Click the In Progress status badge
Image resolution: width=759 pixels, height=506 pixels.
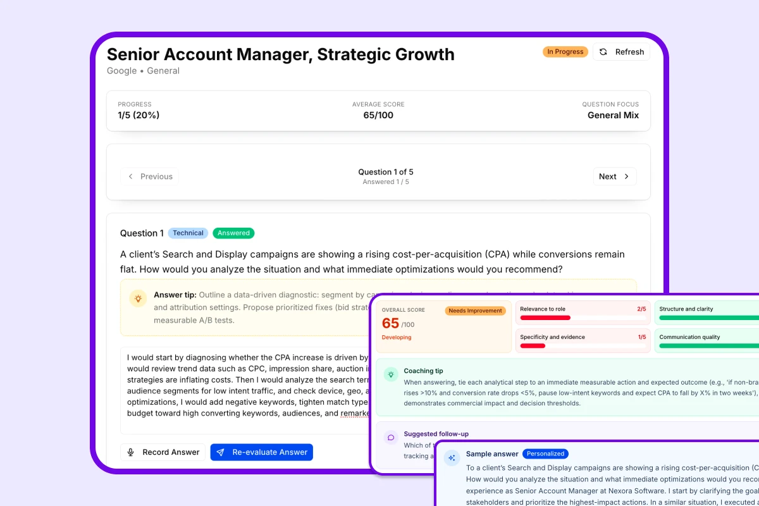tap(565, 52)
